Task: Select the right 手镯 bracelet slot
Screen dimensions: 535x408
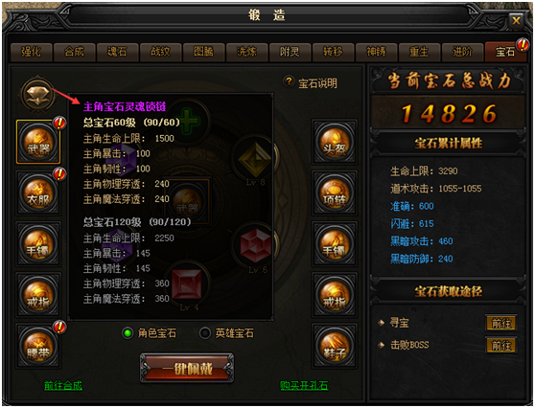Action: [x=335, y=244]
